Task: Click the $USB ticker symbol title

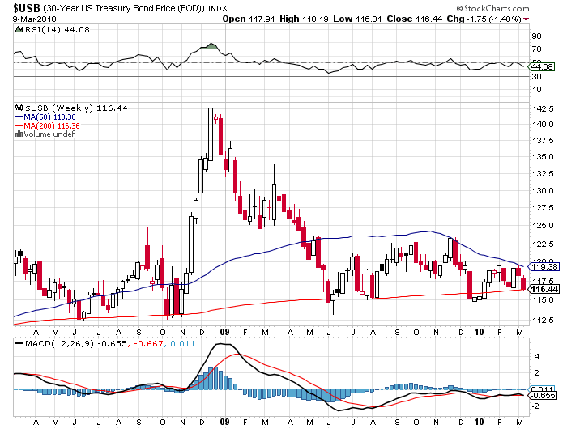Action: pos(20,7)
